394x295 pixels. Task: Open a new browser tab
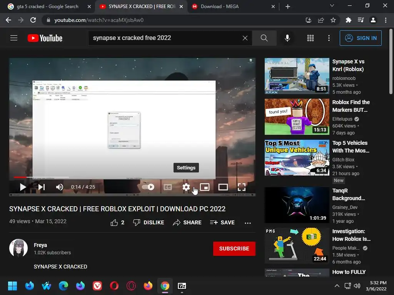click(x=288, y=7)
